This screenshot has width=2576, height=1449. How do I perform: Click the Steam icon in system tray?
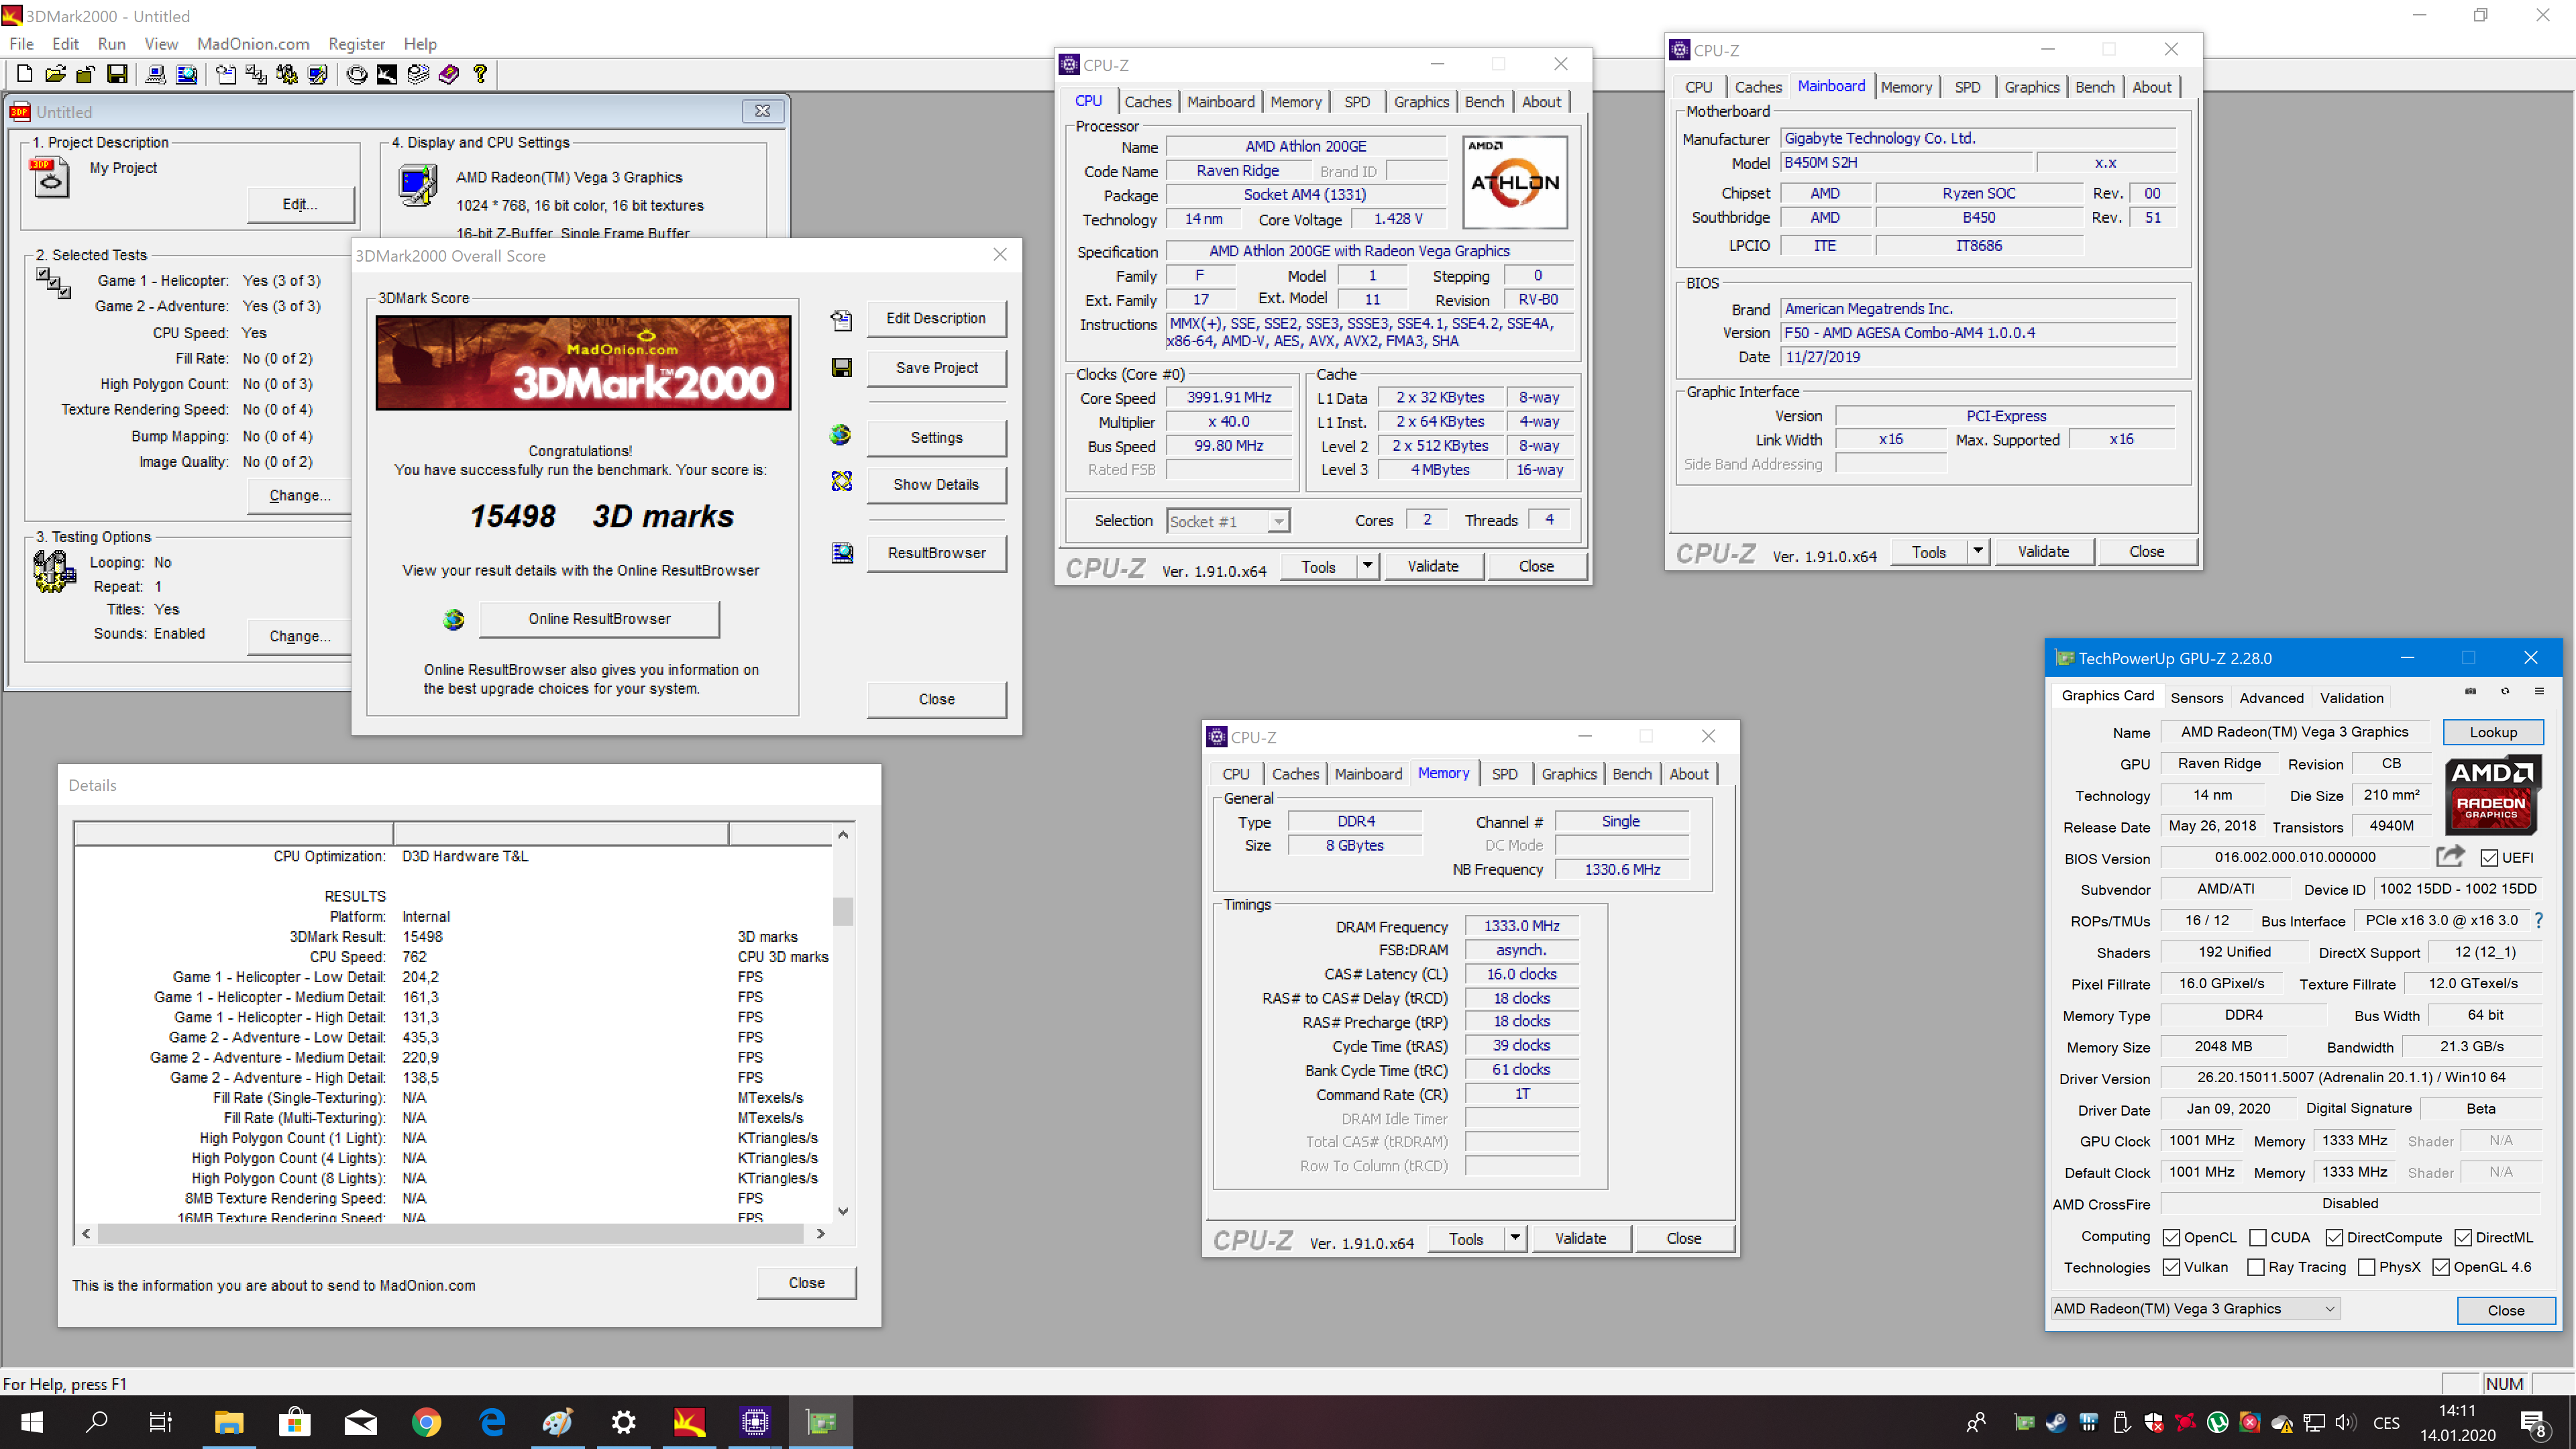pyautogui.click(x=2056, y=1422)
